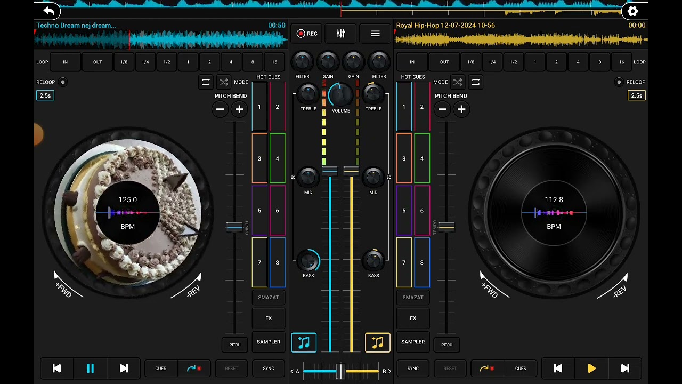The height and width of the screenshot is (384, 682).
Task: Open right deck SAMPLER panel
Action: tap(413, 342)
